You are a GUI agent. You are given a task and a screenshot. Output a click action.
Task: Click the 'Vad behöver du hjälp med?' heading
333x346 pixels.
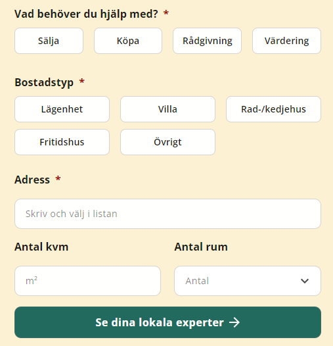86,14
